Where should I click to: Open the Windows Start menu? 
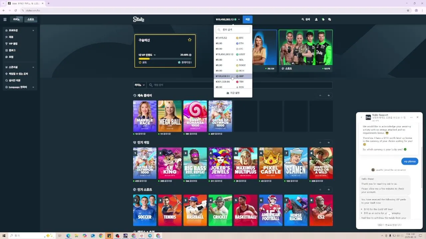(x=5, y=236)
